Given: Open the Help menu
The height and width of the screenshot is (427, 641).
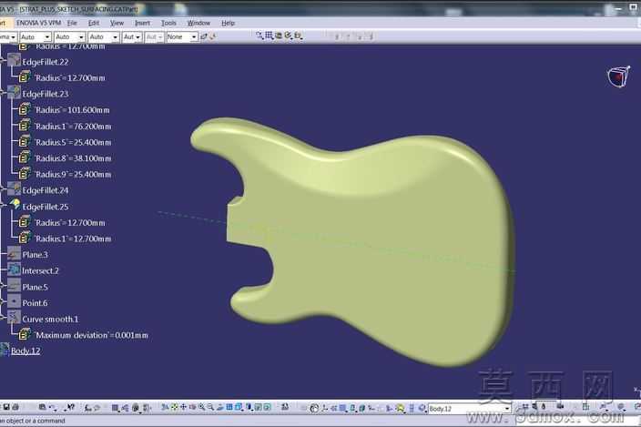Looking at the screenshot, I should click(x=229, y=23).
